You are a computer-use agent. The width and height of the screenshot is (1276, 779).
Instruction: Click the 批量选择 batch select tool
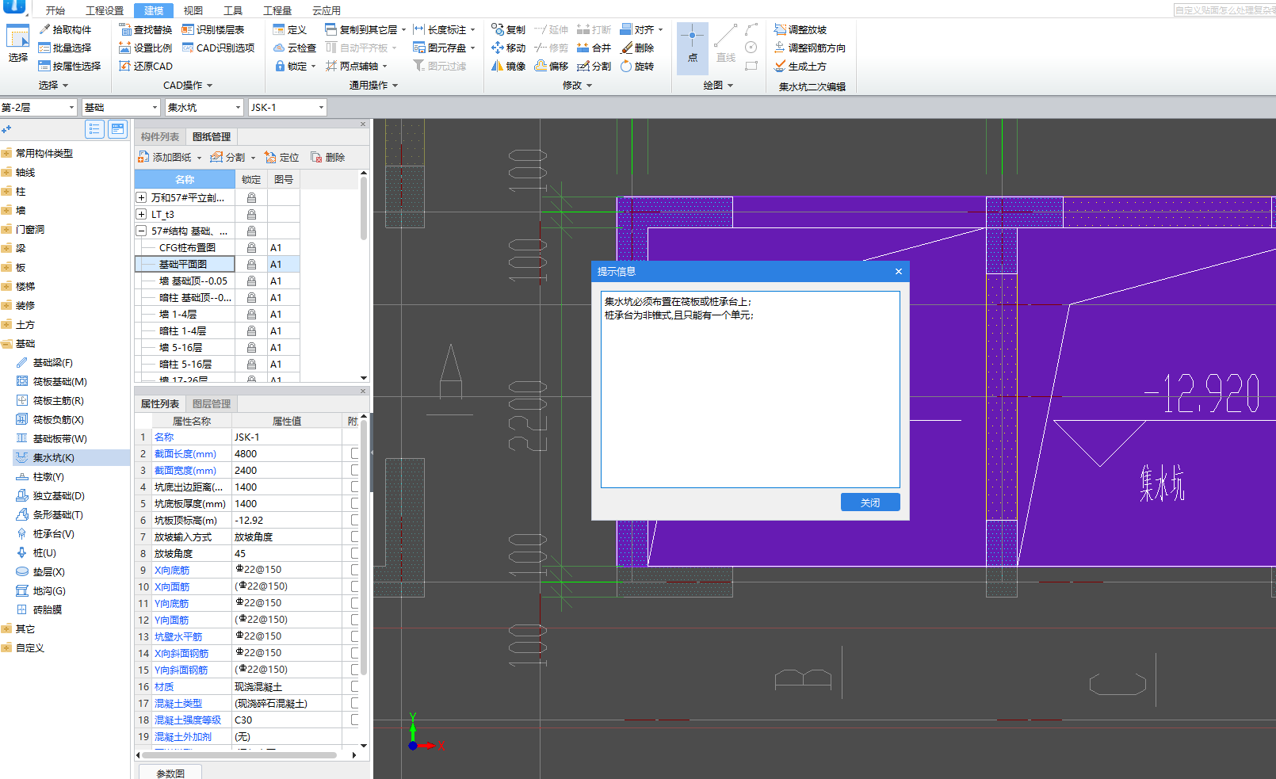click(65, 48)
